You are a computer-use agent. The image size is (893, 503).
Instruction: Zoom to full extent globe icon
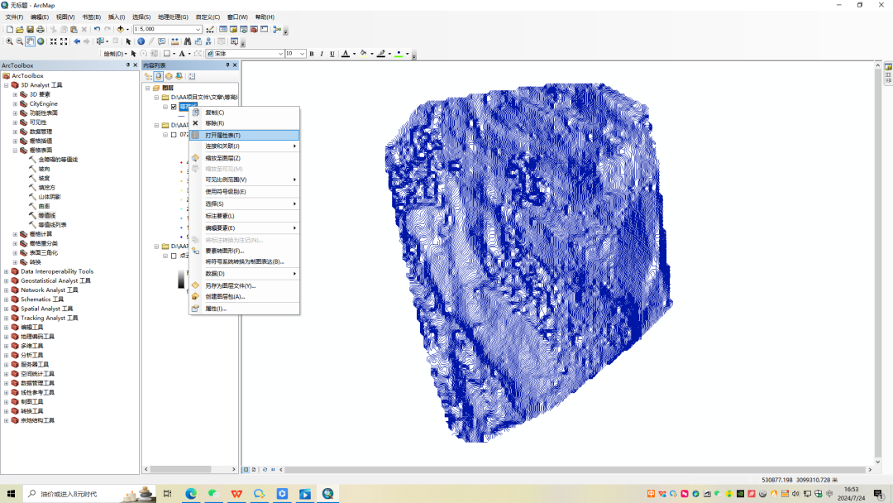click(41, 41)
